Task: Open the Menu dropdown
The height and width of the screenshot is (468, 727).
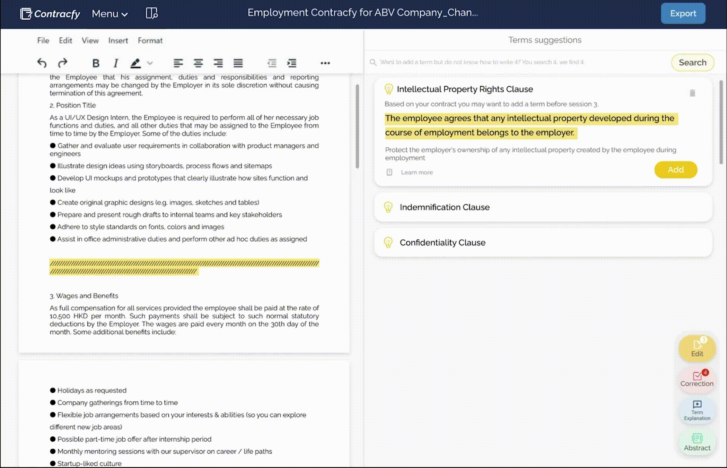Action: pos(110,14)
